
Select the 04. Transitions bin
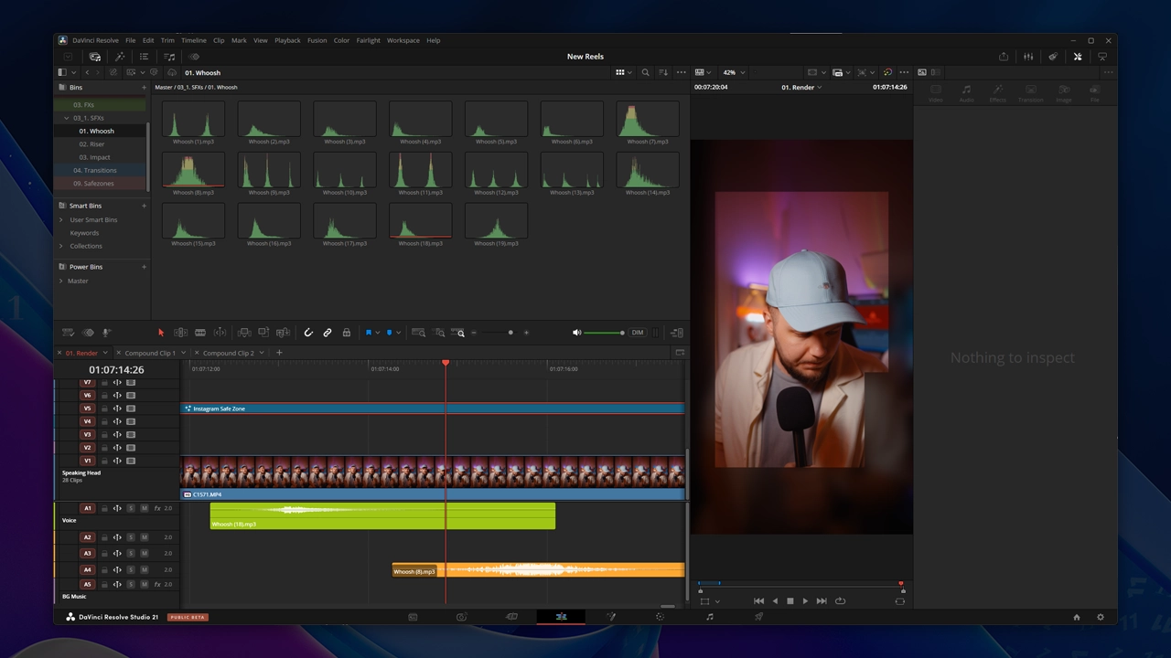pos(94,170)
